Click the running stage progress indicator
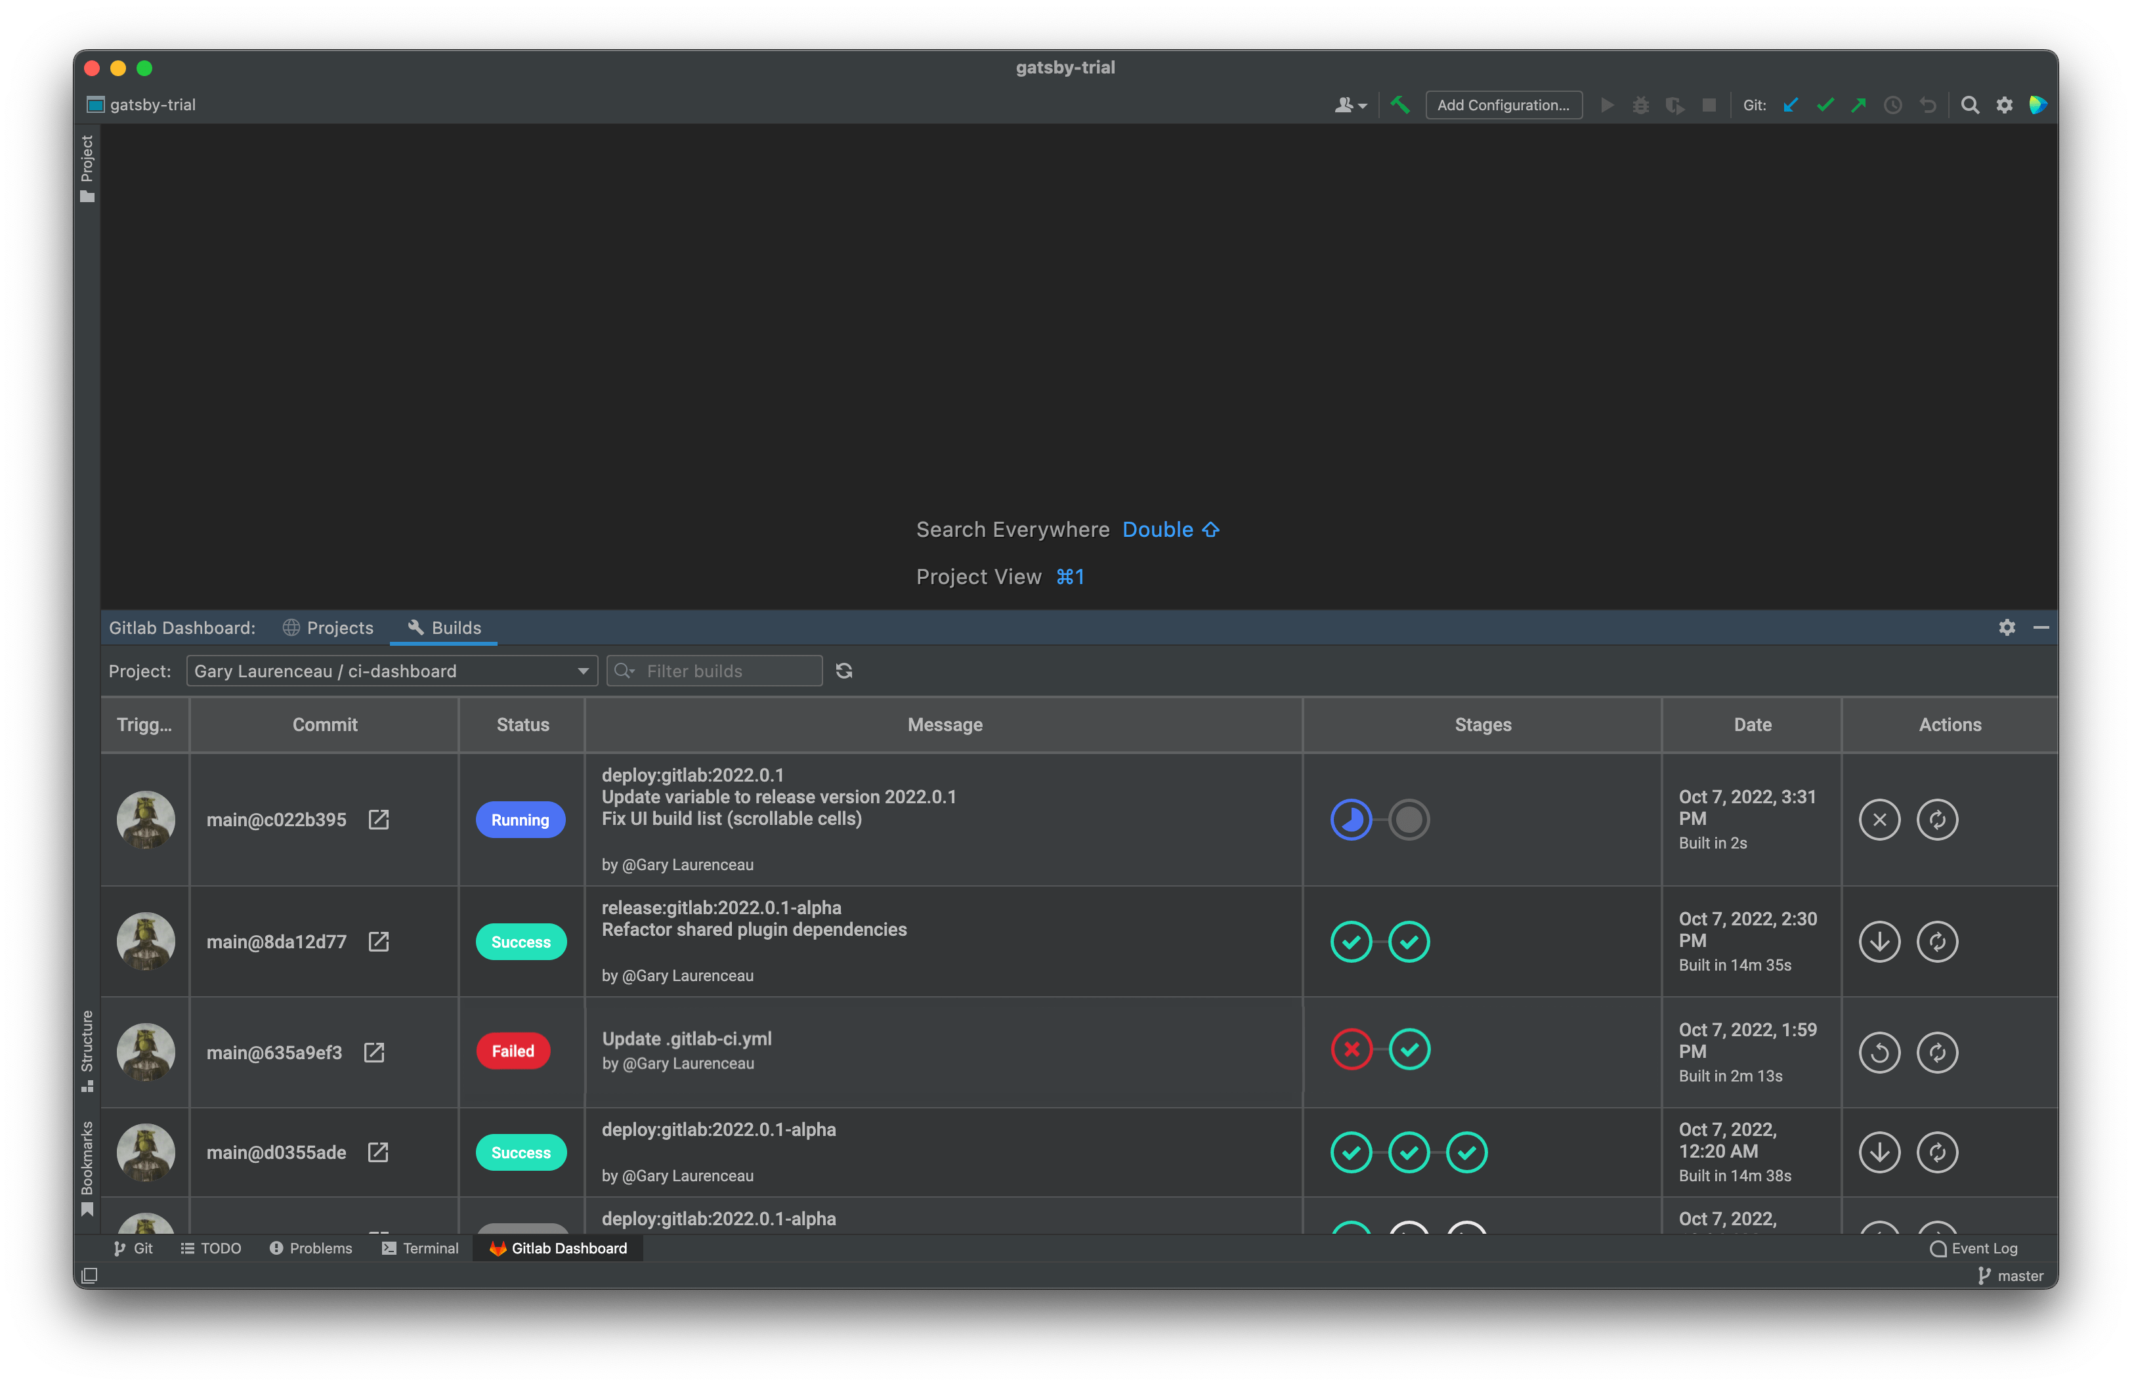This screenshot has height=1386, width=2132. point(1352,819)
